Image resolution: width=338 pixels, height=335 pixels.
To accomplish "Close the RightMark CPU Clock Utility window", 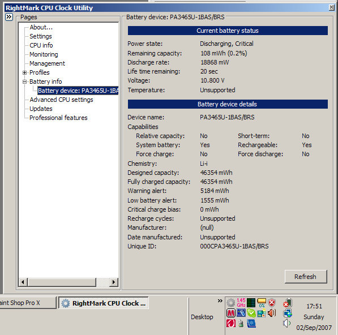I will tap(332, 7).
